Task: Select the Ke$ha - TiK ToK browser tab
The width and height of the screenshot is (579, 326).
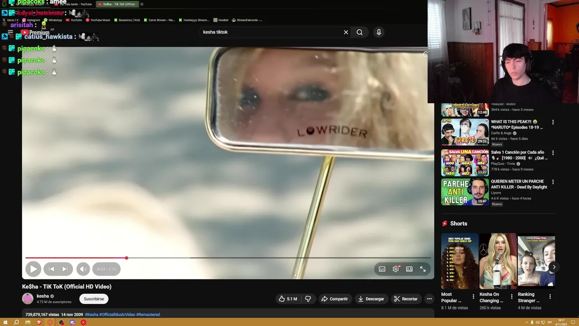Action: click(x=119, y=4)
